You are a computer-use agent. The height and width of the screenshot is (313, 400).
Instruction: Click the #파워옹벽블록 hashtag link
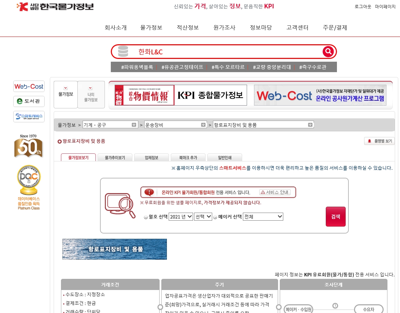pyautogui.click(x=137, y=67)
